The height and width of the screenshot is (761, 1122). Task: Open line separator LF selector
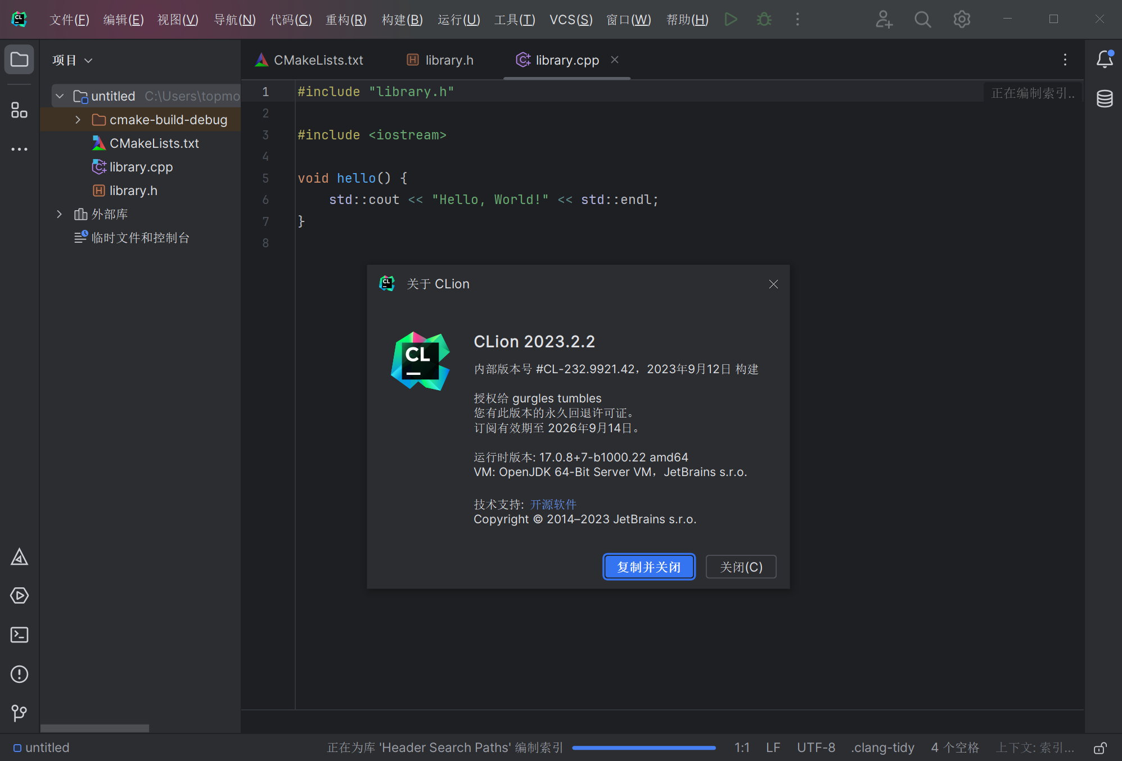pos(773,748)
